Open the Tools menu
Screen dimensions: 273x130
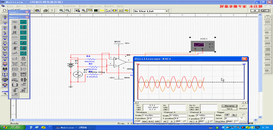[83, 6]
